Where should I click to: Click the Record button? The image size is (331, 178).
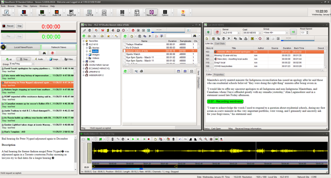pyautogui.click(x=8, y=26)
